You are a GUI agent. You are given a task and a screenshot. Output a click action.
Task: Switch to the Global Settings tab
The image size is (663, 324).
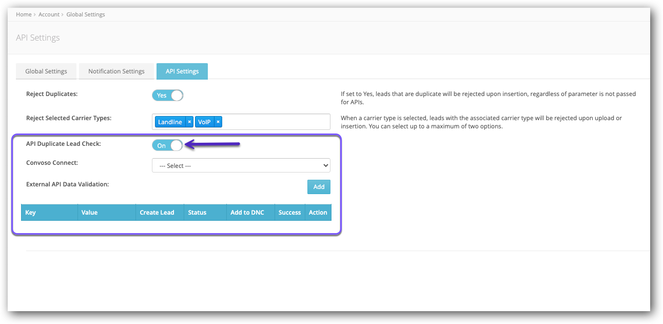46,71
